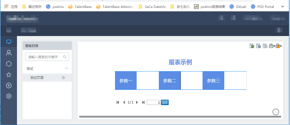Viewport: 290px width, 125px height.
Task: Open the psdmis bookmark
Action: tap(55, 7)
